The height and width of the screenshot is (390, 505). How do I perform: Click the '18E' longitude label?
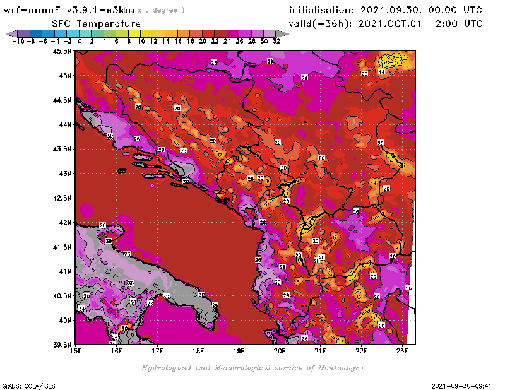pos(198,351)
